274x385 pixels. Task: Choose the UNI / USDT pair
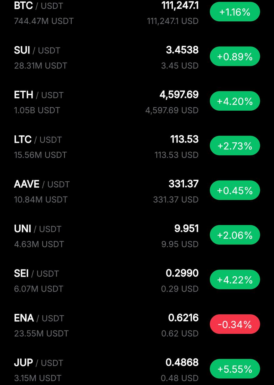137,236
